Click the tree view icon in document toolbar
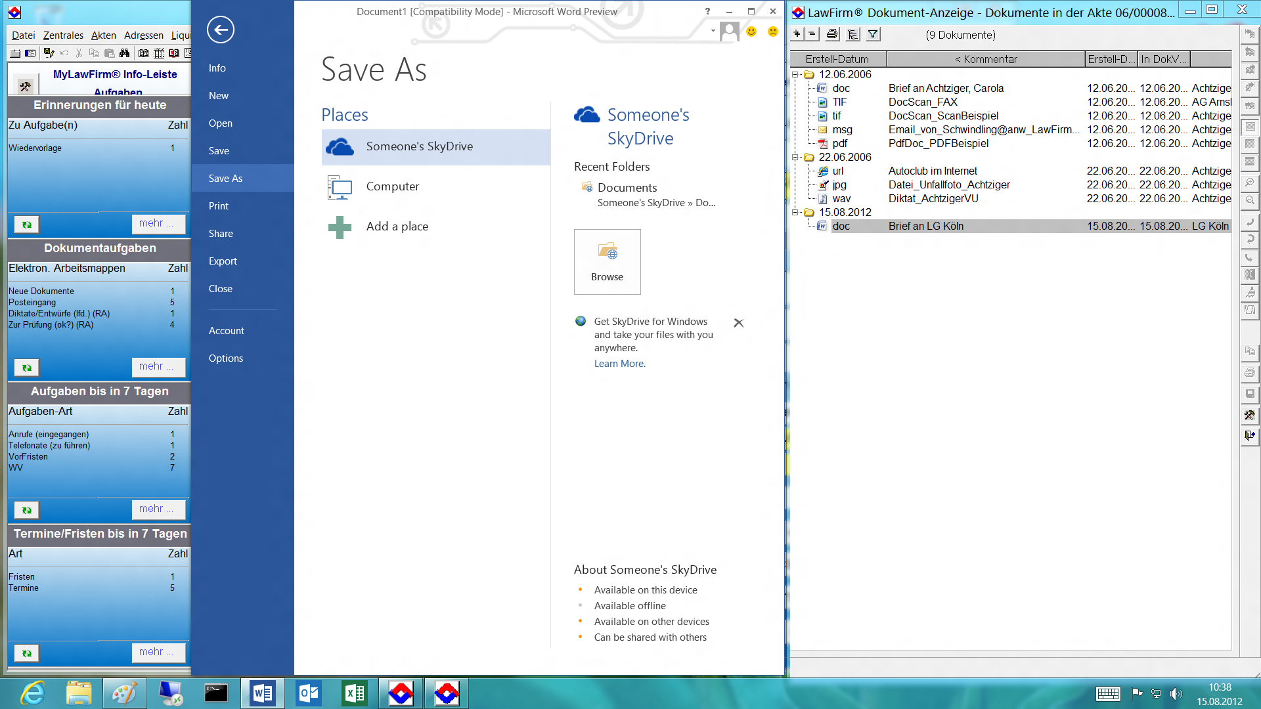This screenshot has width=1261, height=709. click(x=852, y=35)
